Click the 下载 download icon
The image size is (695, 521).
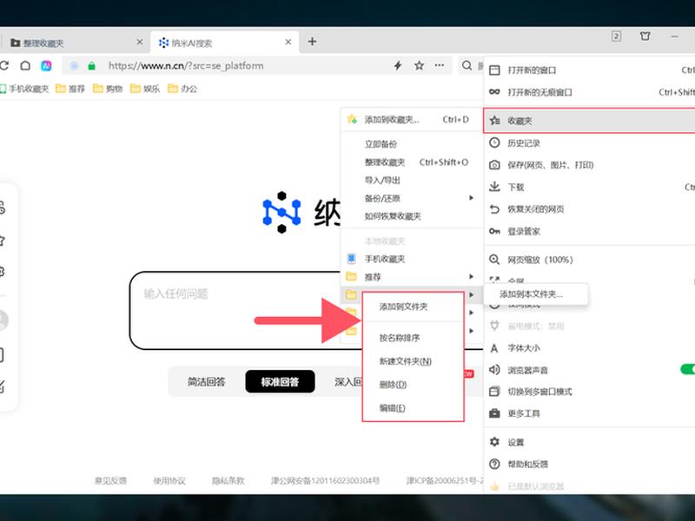pyautogui.click(x=494, y=187)
